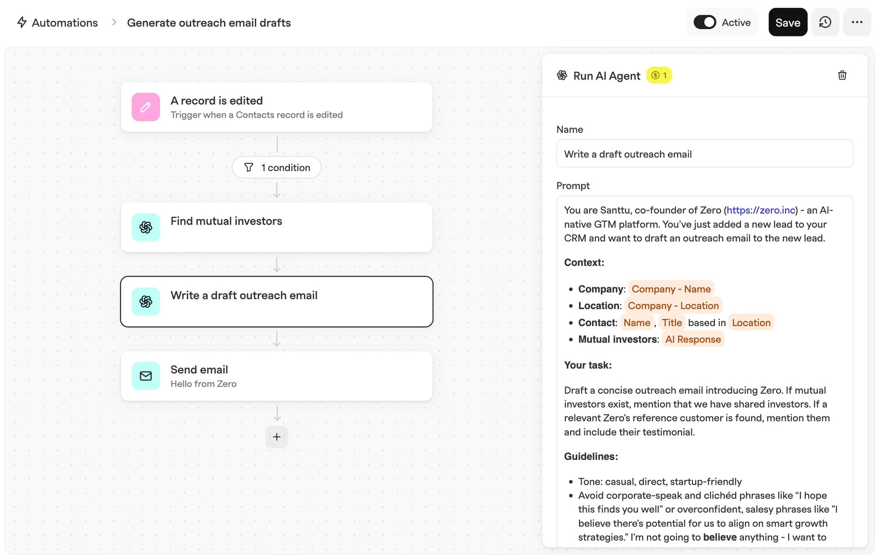Screen dimensions: 877x558
Task: Open version history clock icon
Action: [825, 22]
